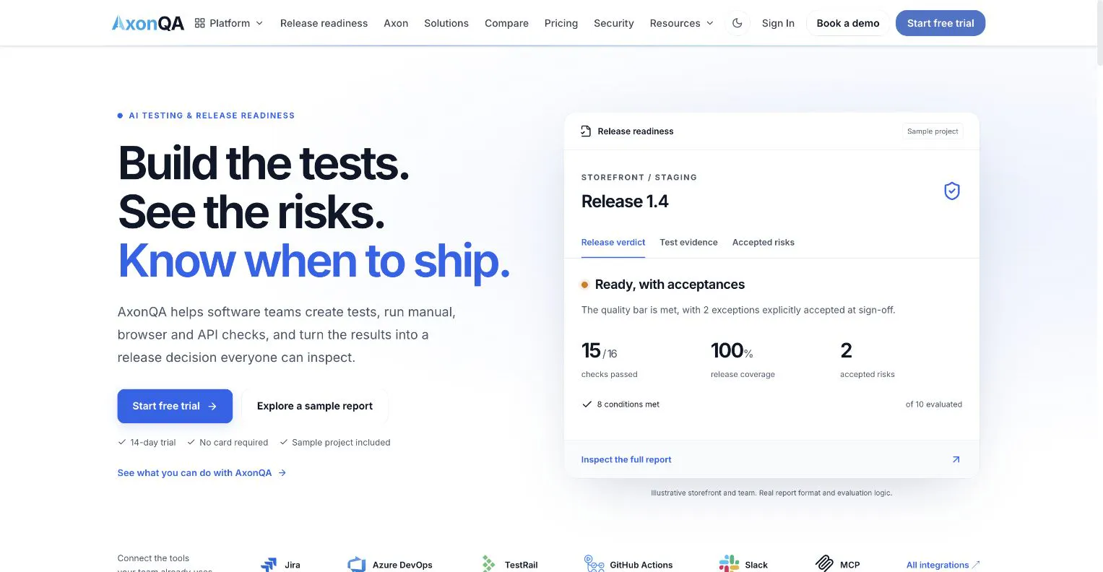Viewport: 1103px width, 572px height.
Task: Switch to the Accepted risks tab
Action: [x=764, y=243]
